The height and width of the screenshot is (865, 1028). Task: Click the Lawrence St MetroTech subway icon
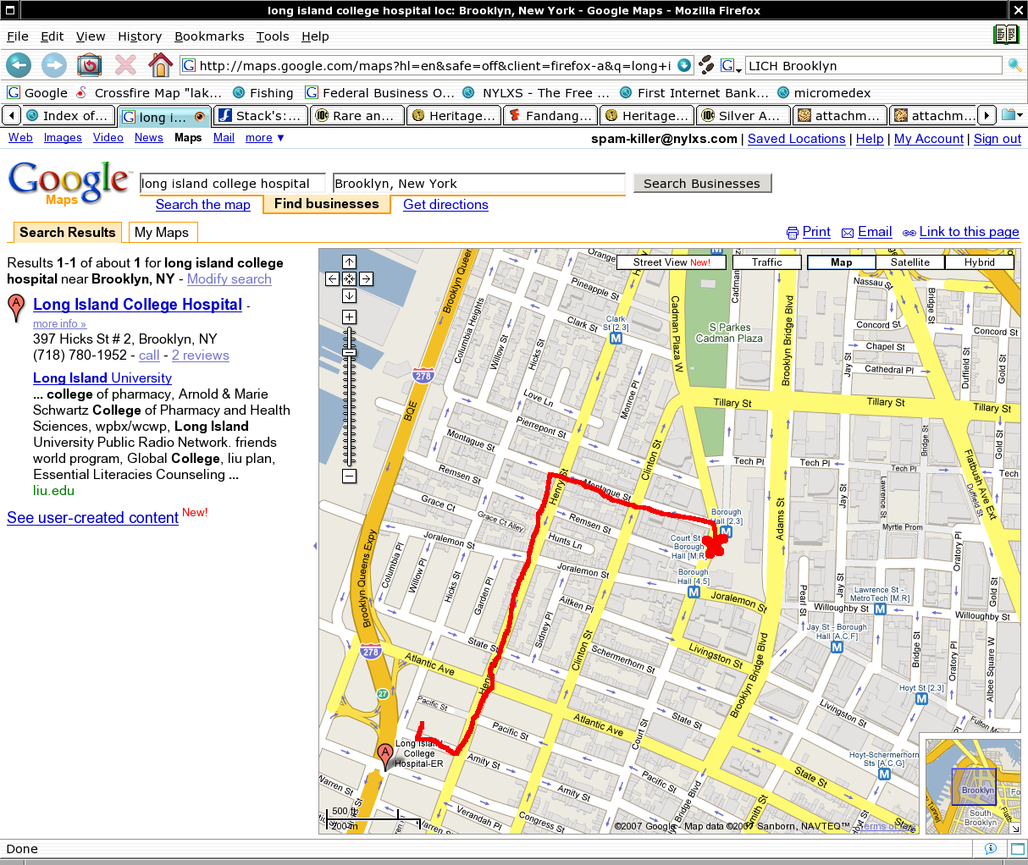point(880,609)
